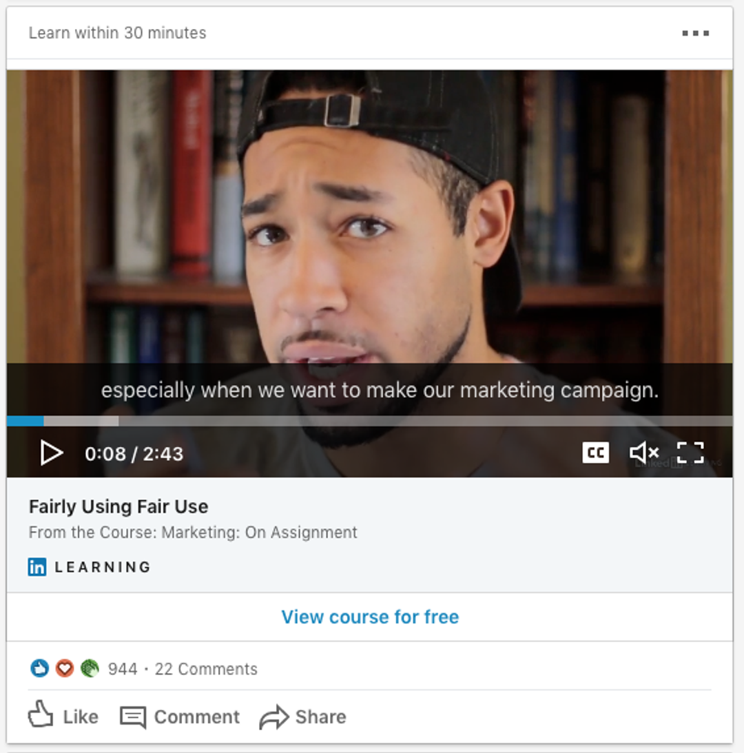The width and height of the screenshot is (744, 753).
Task: Click the blue thumbs-up reaction badge
Action: pyautogui.click(x=39, y=668)
